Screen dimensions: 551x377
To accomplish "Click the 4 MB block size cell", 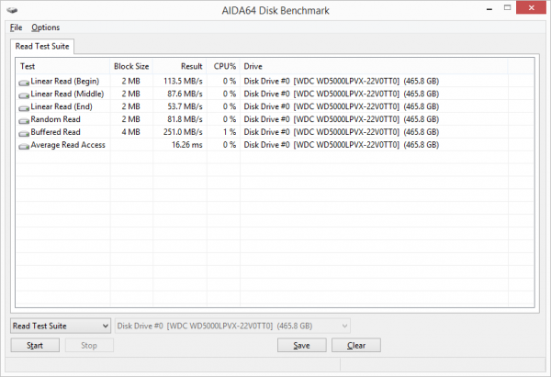I will tap(131, 132).
